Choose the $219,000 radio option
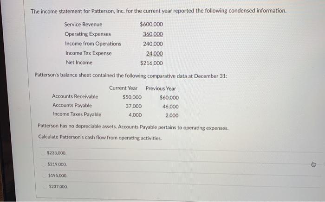 (x=44, y=164)
